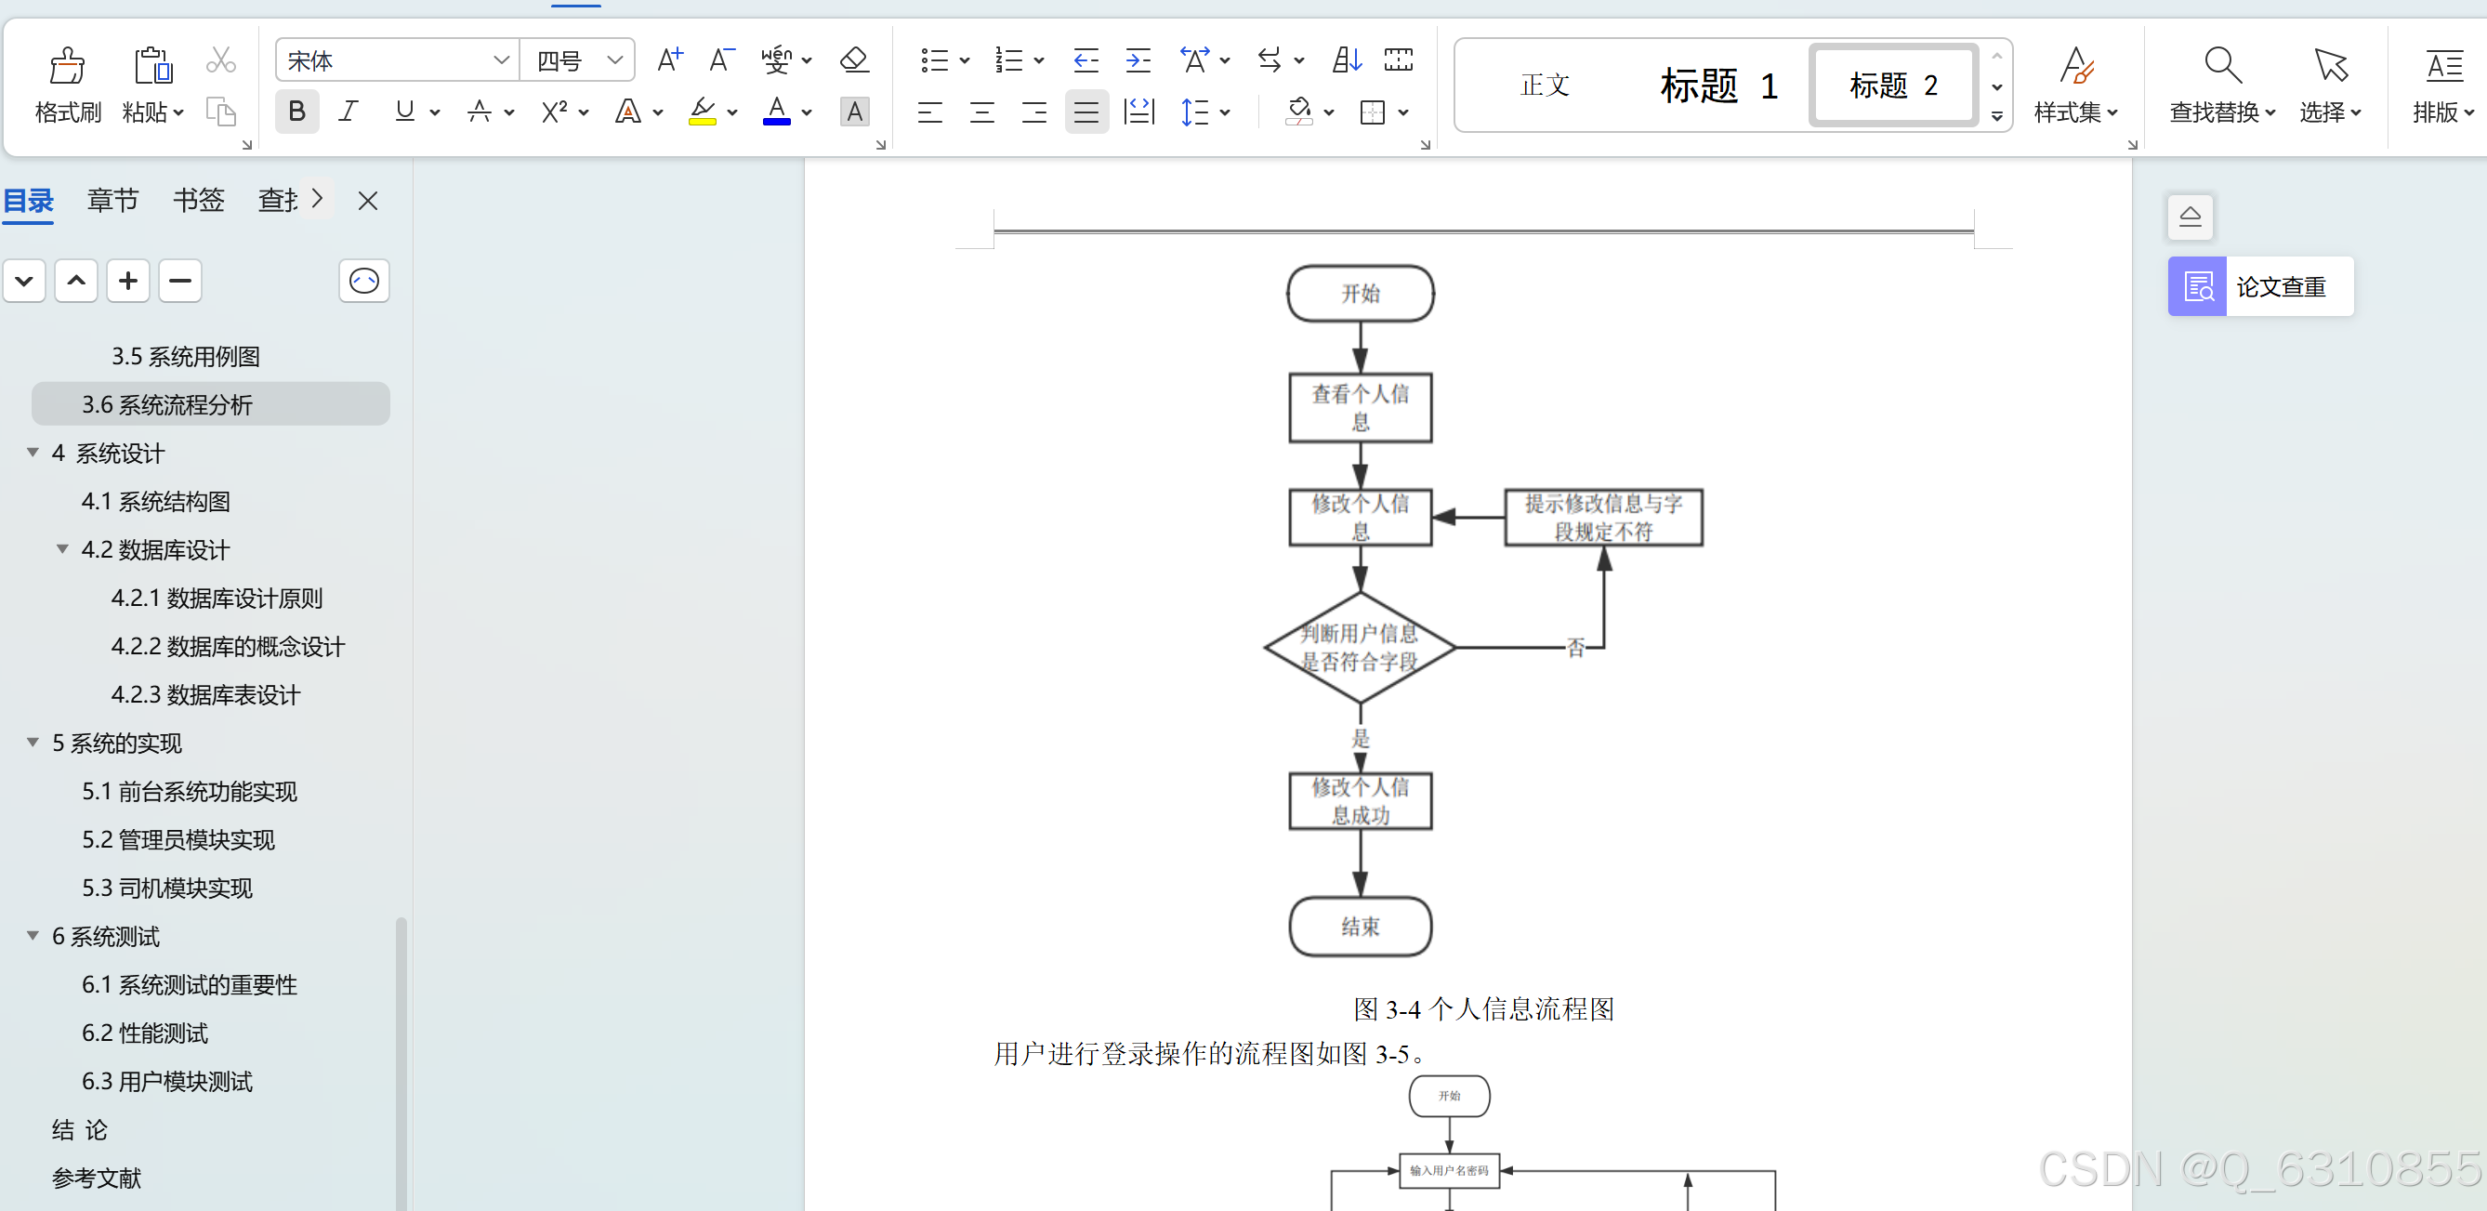Go to '5.2 管理员模块实现' heading

click(178, 839)
